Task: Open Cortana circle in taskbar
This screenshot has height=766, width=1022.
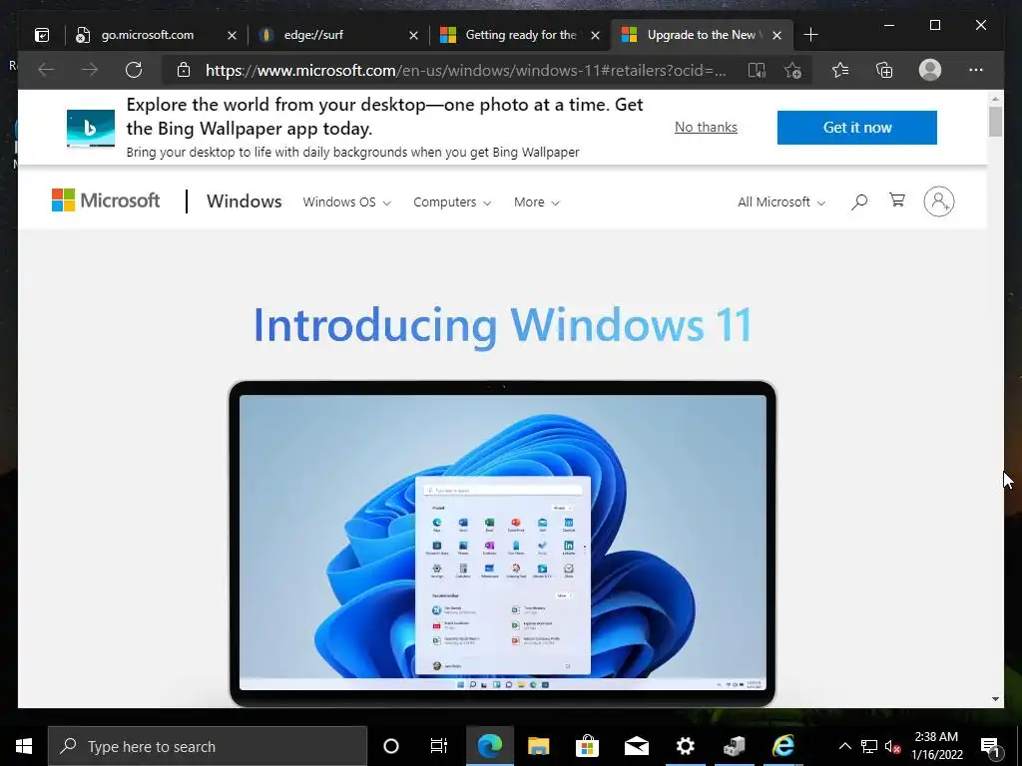Action: point(391,746)
